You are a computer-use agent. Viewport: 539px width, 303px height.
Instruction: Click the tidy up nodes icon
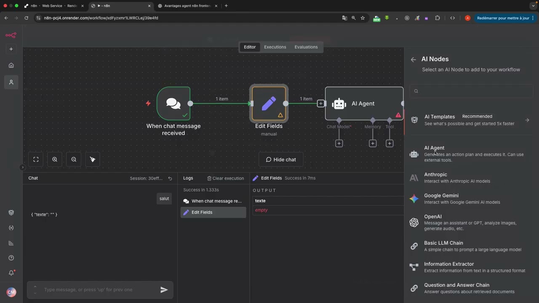(x=93, y=159)
